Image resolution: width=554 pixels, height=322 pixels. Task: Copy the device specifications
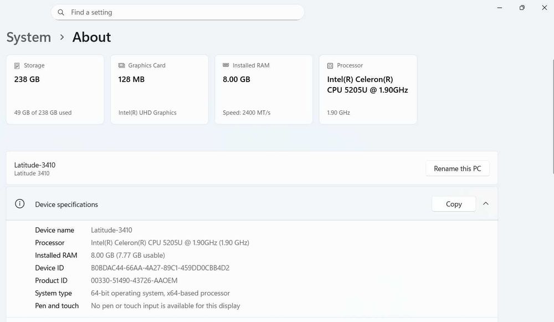click(454, 204)
